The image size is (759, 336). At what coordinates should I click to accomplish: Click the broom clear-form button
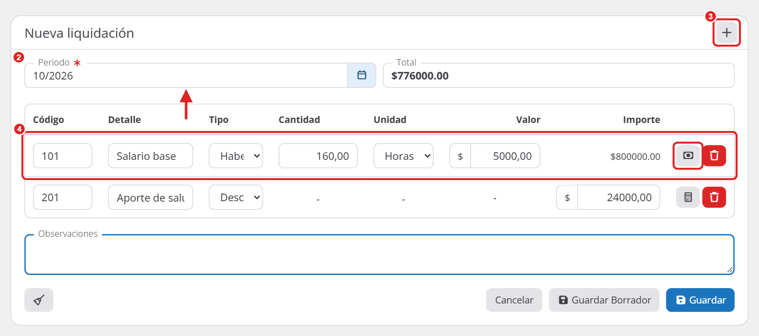(x=39, y=300)
